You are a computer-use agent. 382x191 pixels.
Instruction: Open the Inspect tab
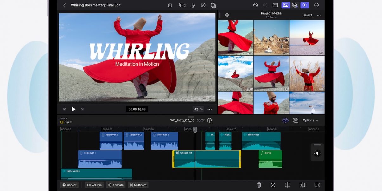click(x=69, y=185)
